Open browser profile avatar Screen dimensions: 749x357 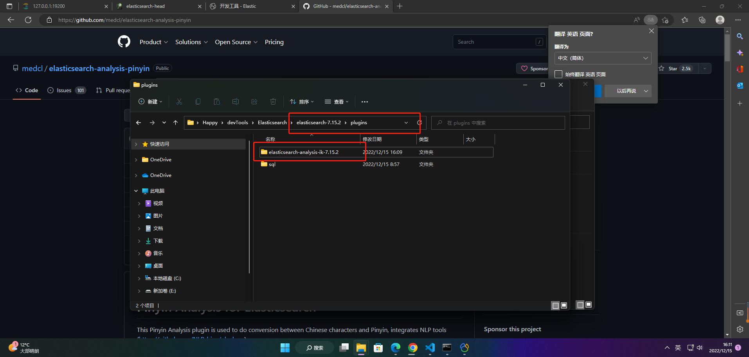pos(720,20)
